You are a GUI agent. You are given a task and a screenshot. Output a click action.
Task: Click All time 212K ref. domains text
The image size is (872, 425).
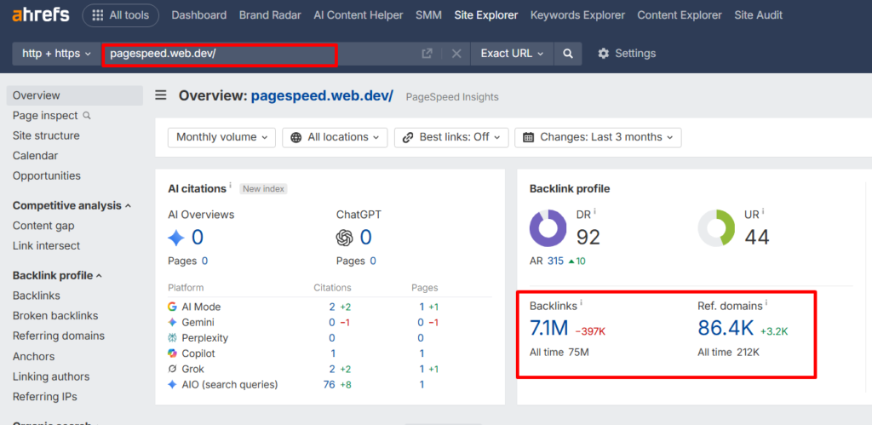(729, 352)
